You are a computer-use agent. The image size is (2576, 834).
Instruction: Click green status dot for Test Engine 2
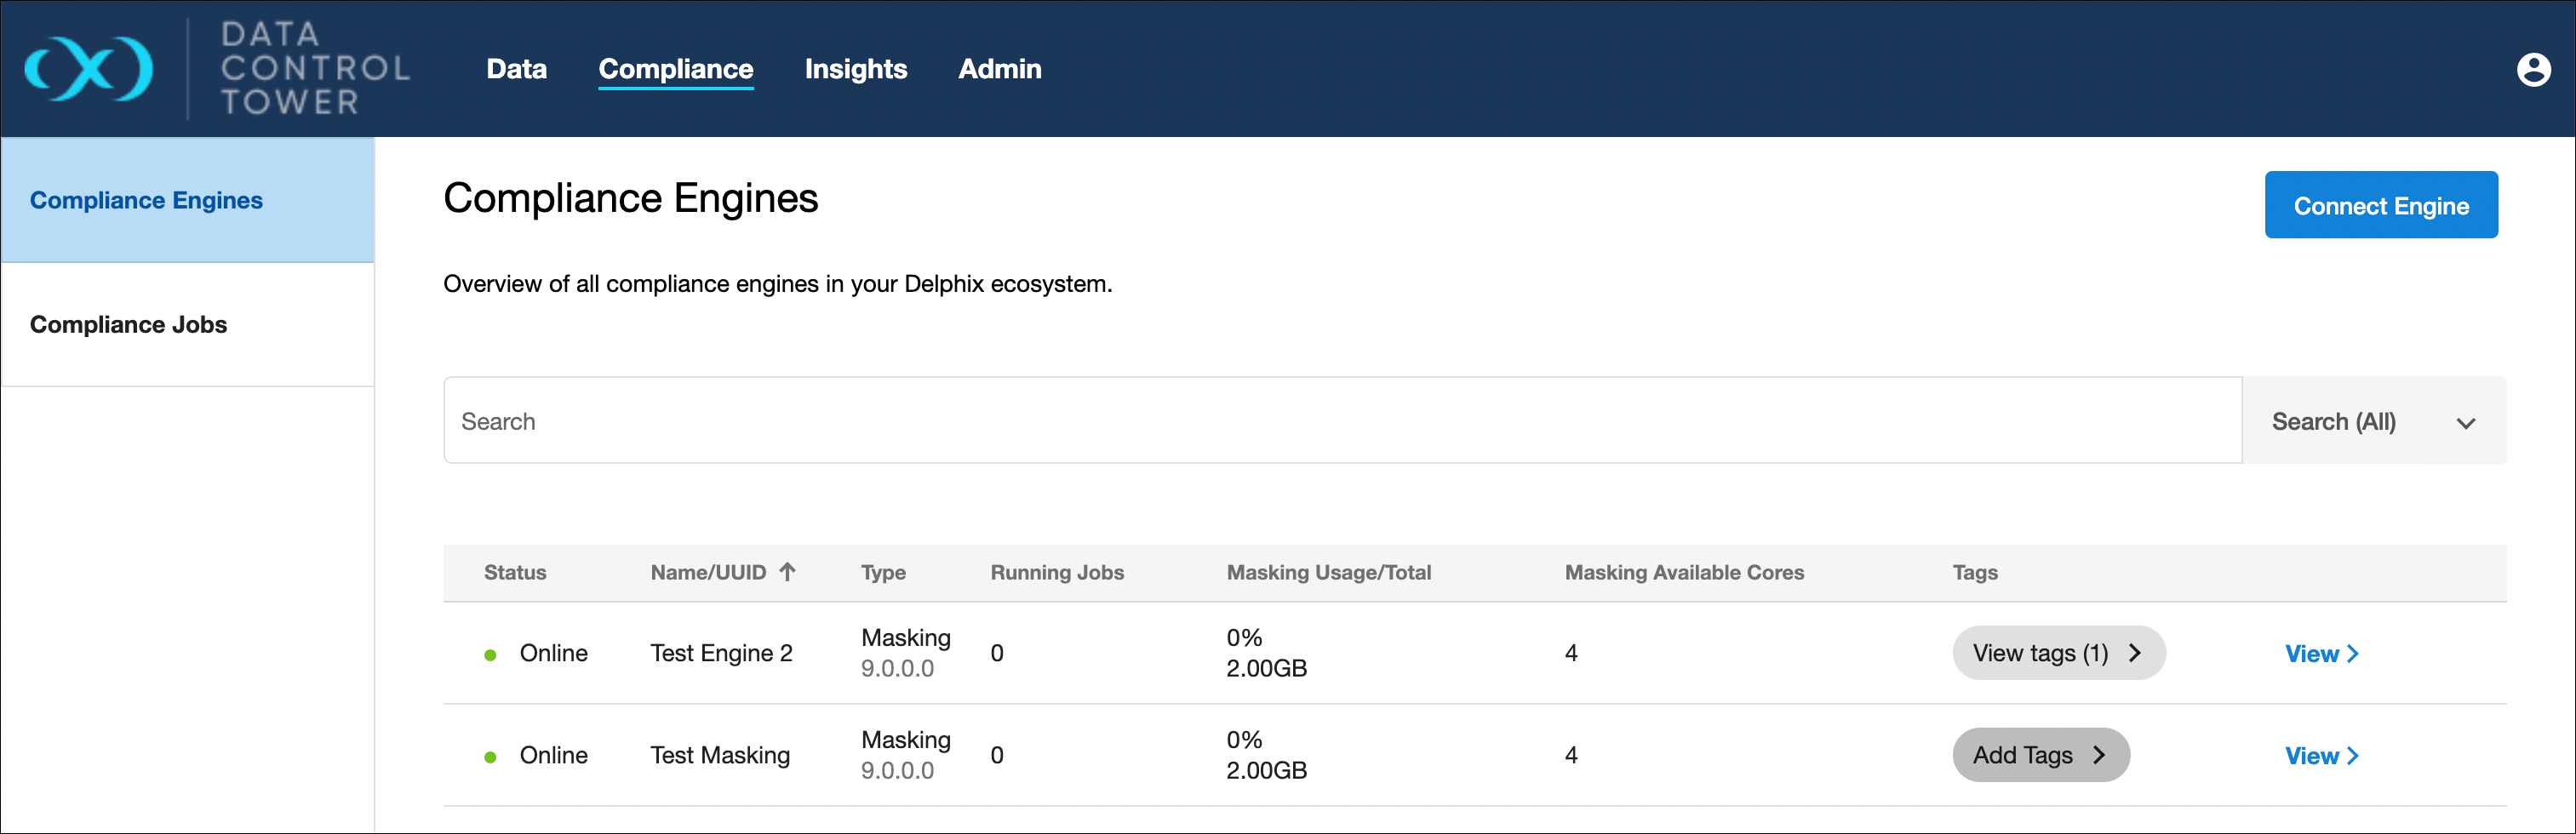(490, 655)
